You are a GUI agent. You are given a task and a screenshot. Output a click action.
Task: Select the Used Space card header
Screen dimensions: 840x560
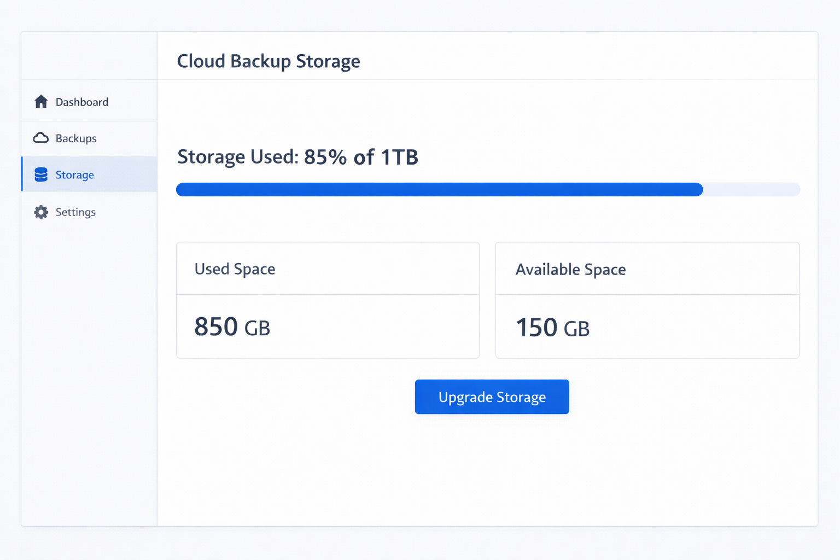pyautogui.click(x=235, y=269)
